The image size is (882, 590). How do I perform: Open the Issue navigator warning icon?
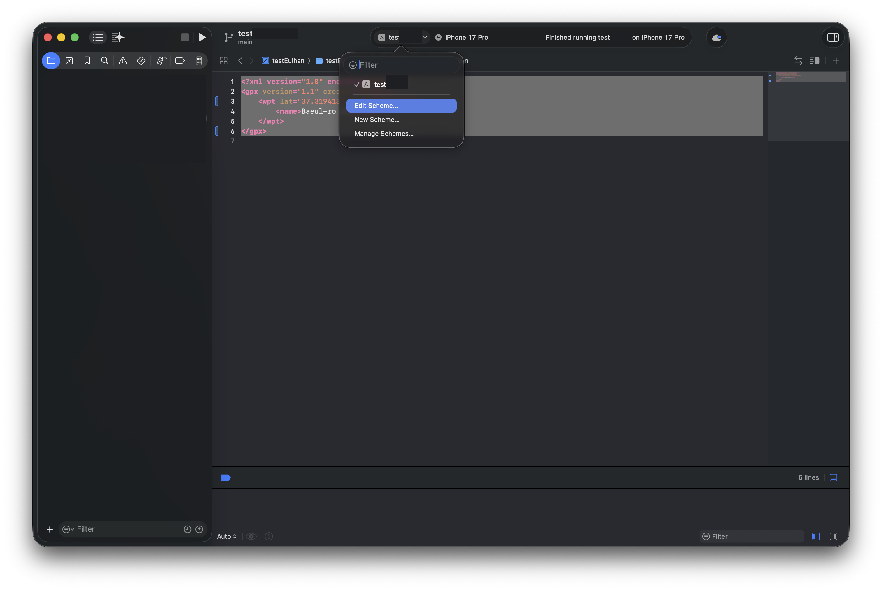tap(123, 61)
